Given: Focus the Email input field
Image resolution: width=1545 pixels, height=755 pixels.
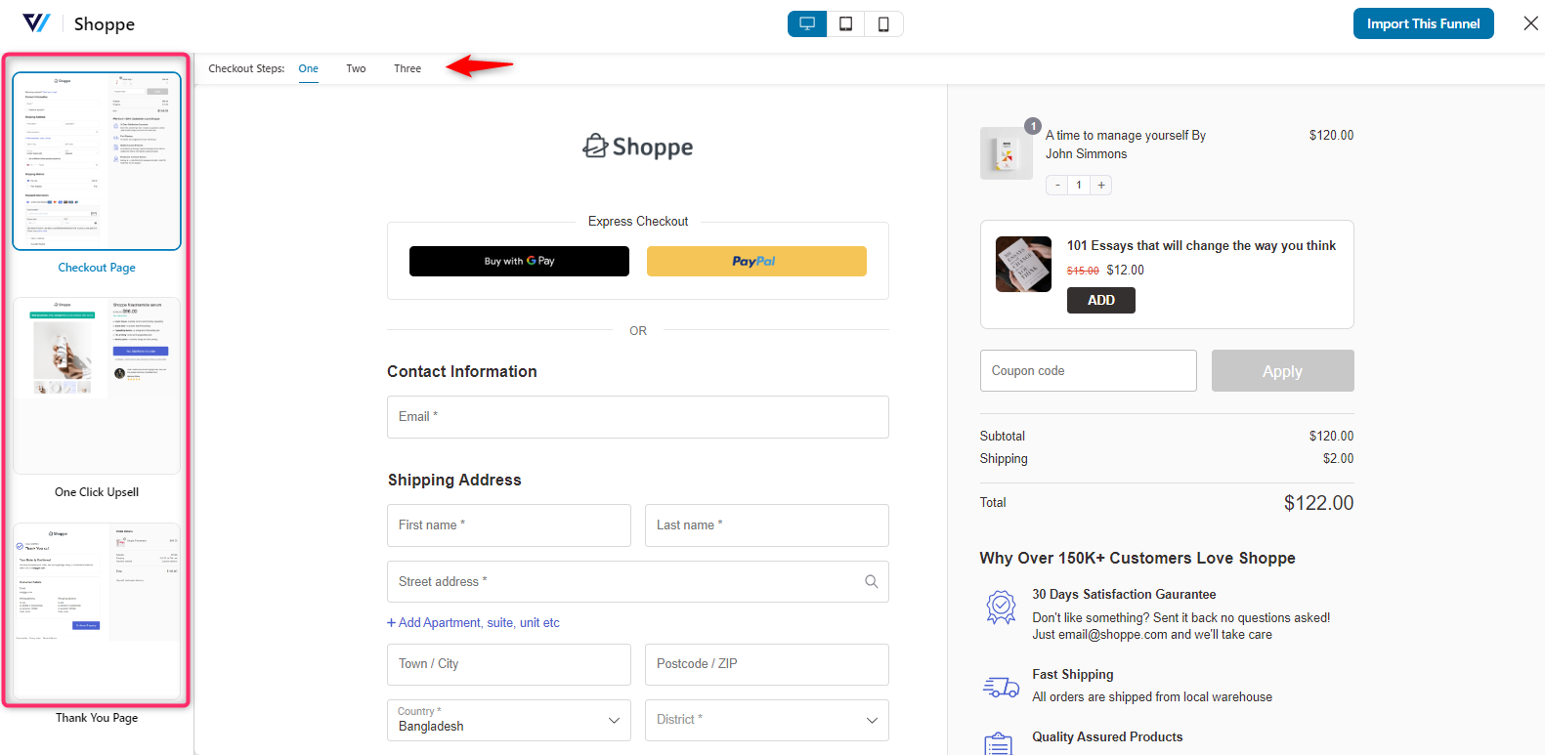Looking at the screenshot, I should [x=638, y=417].
